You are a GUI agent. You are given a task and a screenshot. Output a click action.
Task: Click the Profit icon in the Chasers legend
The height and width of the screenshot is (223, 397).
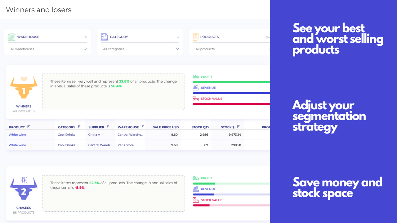[195, 178]
